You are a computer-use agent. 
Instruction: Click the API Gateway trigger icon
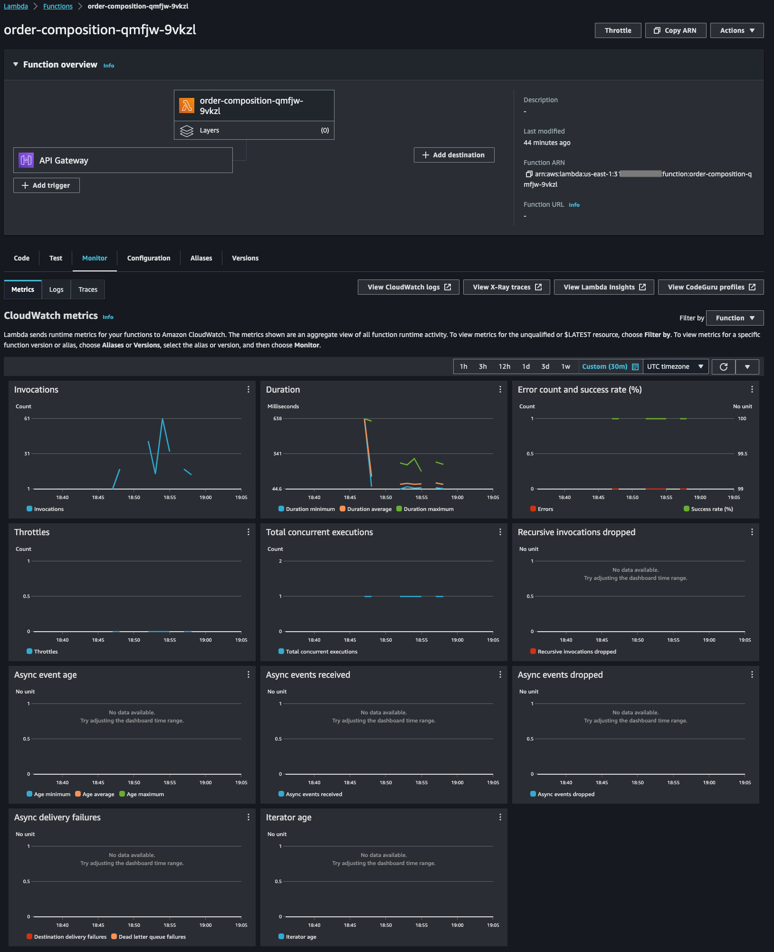pyautogui.click(x=26, y=160)
